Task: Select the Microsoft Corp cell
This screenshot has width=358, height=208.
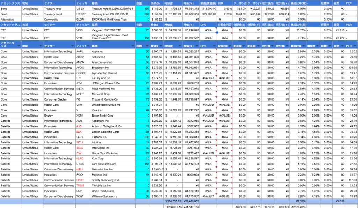Action: (113, 94)
